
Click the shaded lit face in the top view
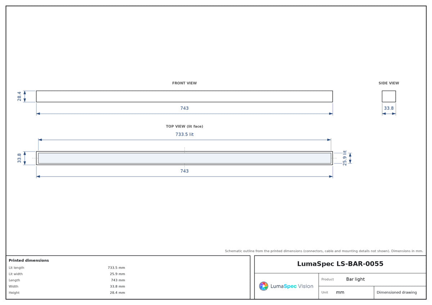[184, 158]
